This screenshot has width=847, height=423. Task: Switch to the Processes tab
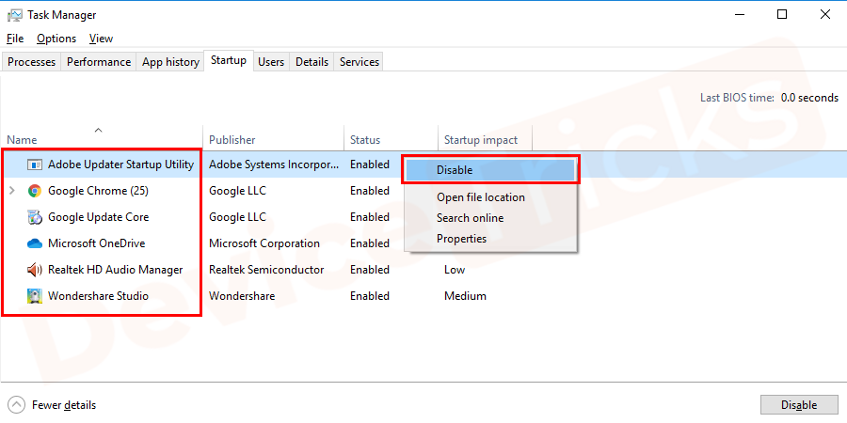pyautogui.click(x=31, y=62)
